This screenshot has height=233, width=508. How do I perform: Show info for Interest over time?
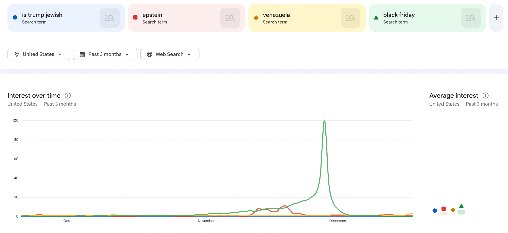pyautogui.click(x=68, y=95)
